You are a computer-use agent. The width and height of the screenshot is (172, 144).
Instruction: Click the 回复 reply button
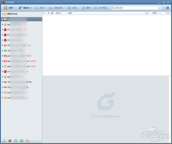coord(39,8)
